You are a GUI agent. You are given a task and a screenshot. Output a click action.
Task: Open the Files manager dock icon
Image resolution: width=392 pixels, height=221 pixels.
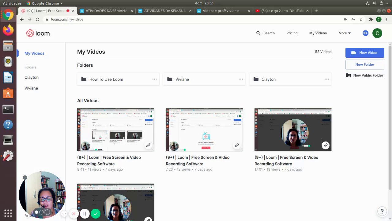tap(8, 46)
